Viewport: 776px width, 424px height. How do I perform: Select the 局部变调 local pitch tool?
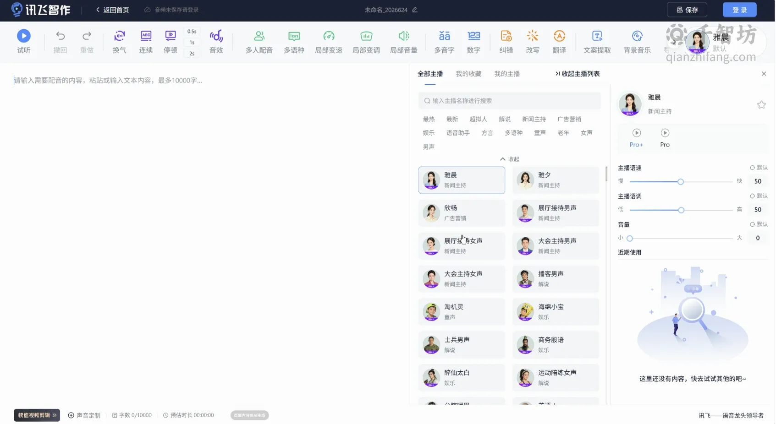pyautogui.click(x=366, y=42)
